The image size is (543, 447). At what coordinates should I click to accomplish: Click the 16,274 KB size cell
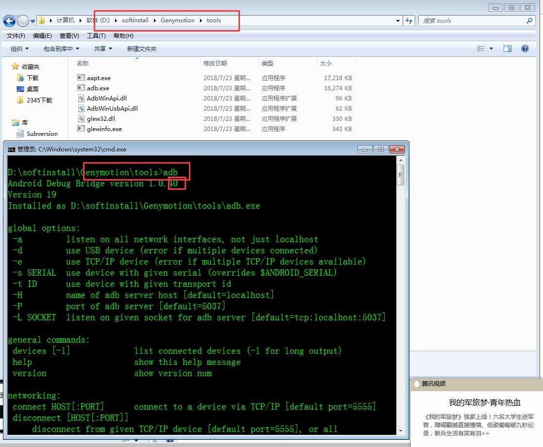coord(338,88)
